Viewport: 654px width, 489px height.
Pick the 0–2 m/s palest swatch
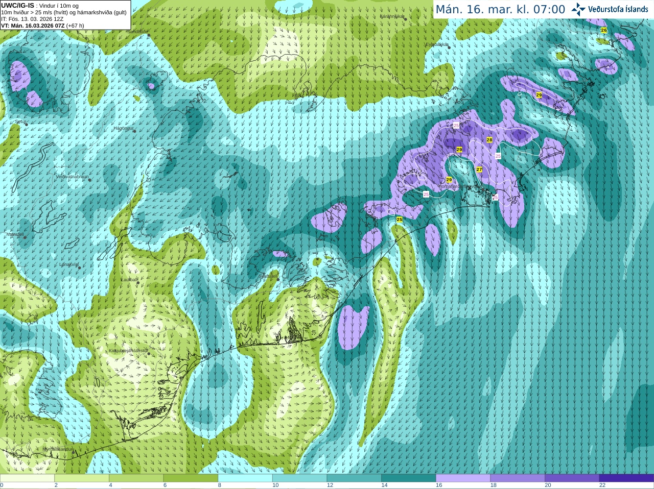tap(27, 478)
